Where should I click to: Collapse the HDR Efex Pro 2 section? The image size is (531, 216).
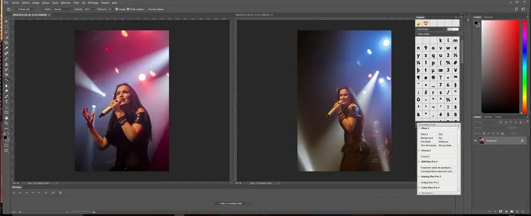pyautogui.click(x=418, y=162)
